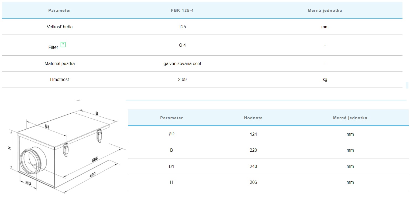This screenshot has height=200, width=413.
Task: Select the galvanizovaná oceľ material value
Action: coord(182,64)
